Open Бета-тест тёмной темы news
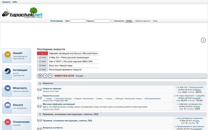 pos(61,66)
